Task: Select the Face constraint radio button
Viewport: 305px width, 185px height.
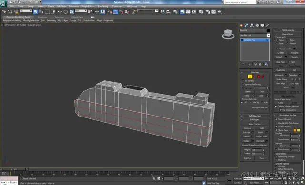Action: 277,43
